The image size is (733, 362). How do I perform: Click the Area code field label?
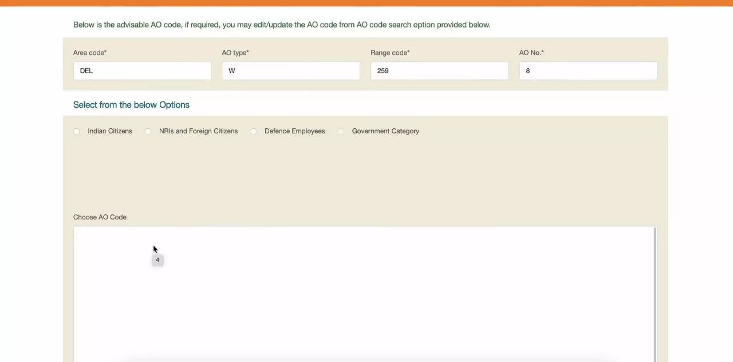(x=90, y=52)
